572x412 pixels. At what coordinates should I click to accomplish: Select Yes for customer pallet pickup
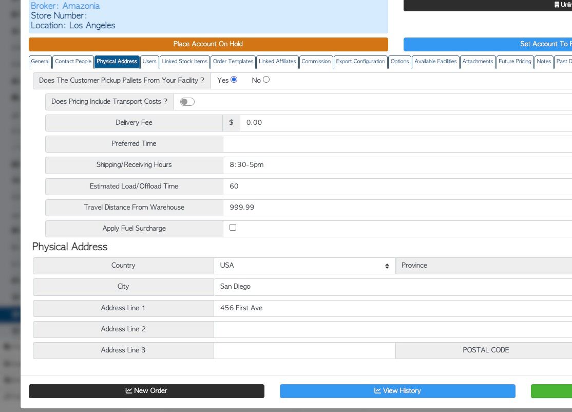(234, 80)
